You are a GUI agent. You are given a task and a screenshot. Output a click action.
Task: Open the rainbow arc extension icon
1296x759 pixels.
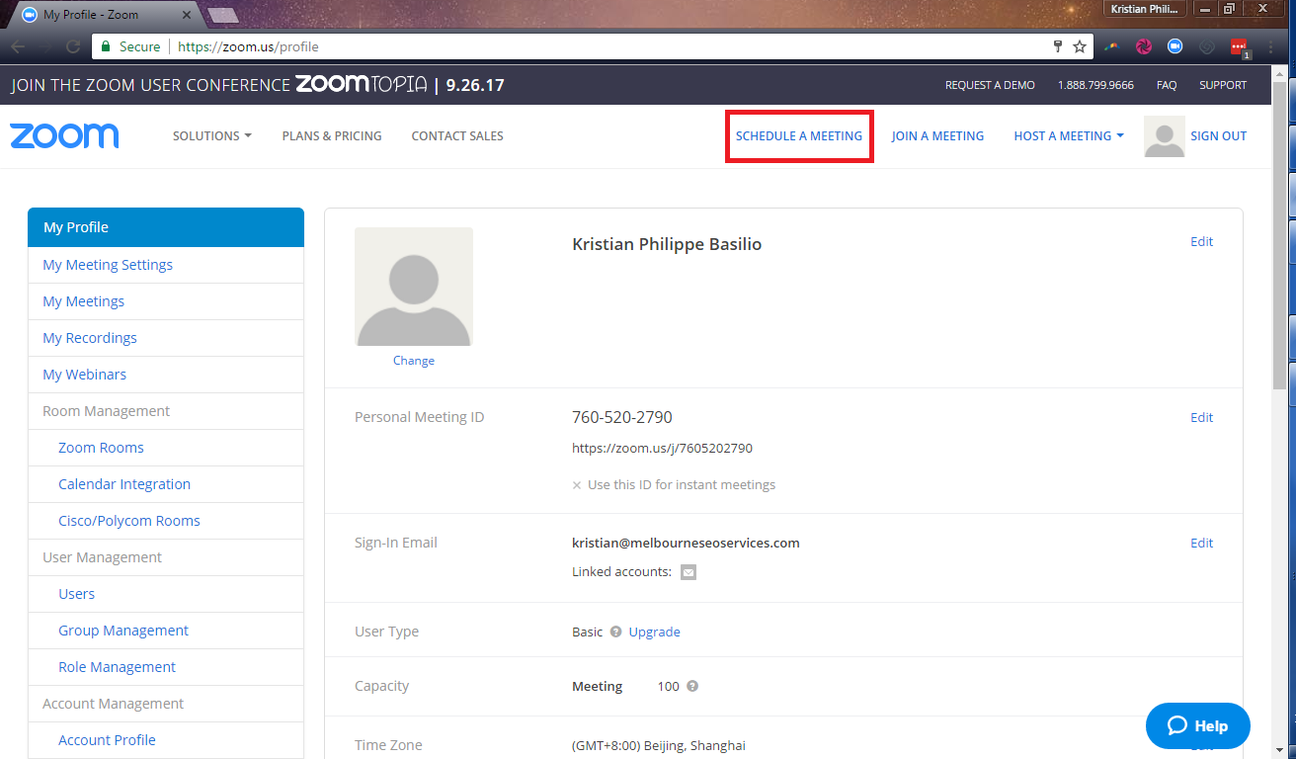coord(1112,46)
